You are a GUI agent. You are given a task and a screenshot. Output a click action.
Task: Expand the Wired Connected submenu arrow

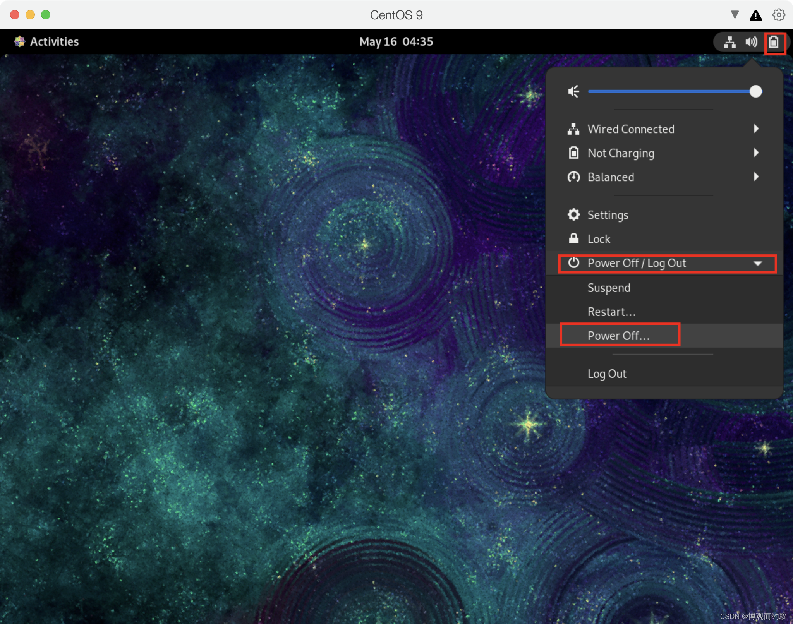[x=756, y=129]
